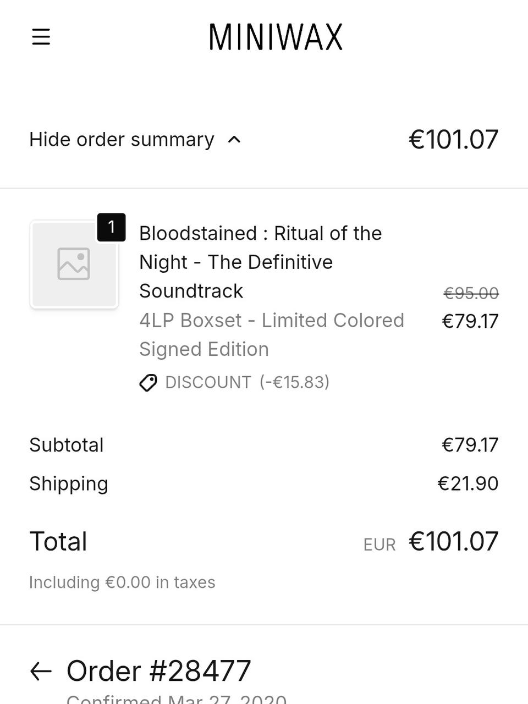Click the Subtotal row label

pos(67,445)
